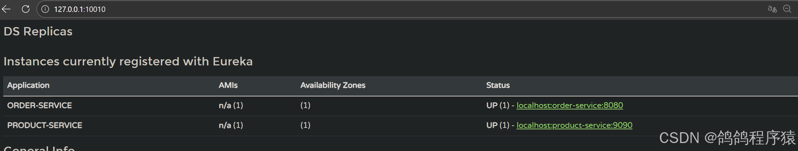Click the AMIs value for PRODUCT-SERVICE
This screenshot has height=151, width=798.
click(x=231, y=125)
